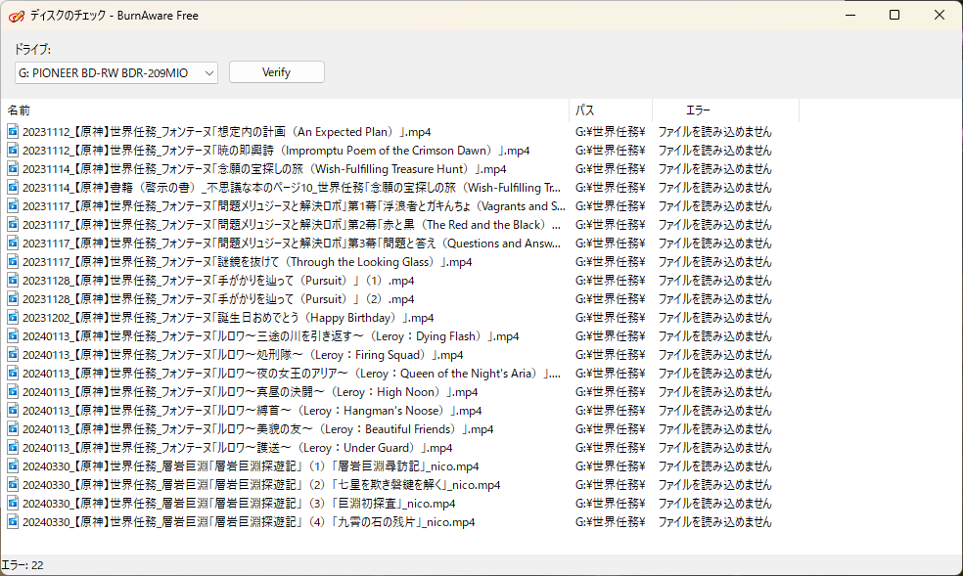Viewport: 963px width, 576px height.
Task: Click file icon of 層岩巨淵探遊記 (4) row
Action: click(13, 521)
